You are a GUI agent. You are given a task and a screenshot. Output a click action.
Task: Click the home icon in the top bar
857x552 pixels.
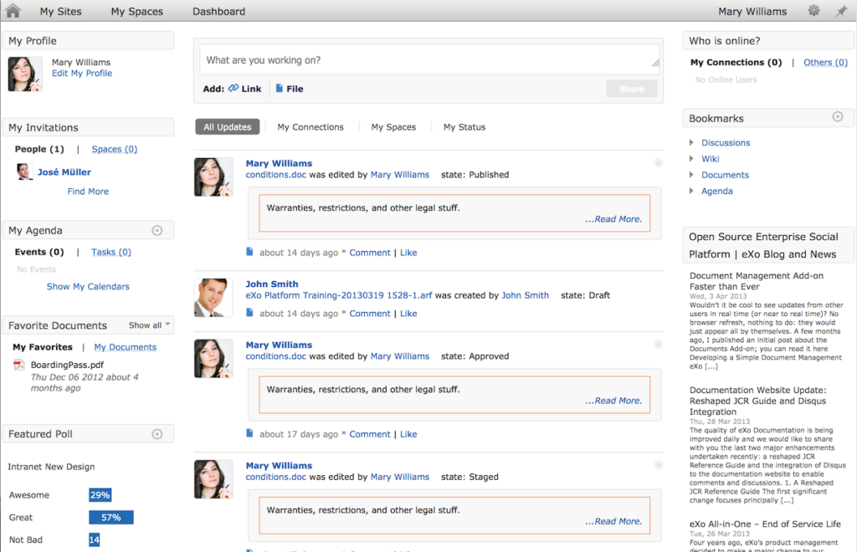(x=11, y=11)
